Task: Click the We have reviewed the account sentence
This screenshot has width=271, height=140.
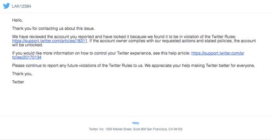Action: click(x=124, y=37)
